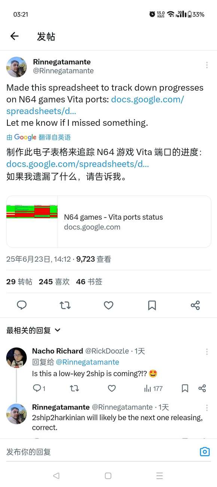Like Nacho Richard's reply

pos(111,388)
